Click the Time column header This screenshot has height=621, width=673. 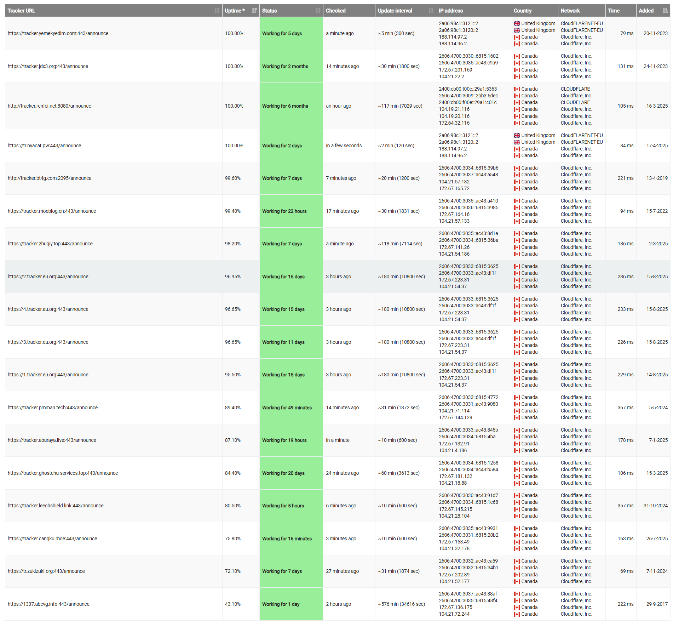point(614,11)
